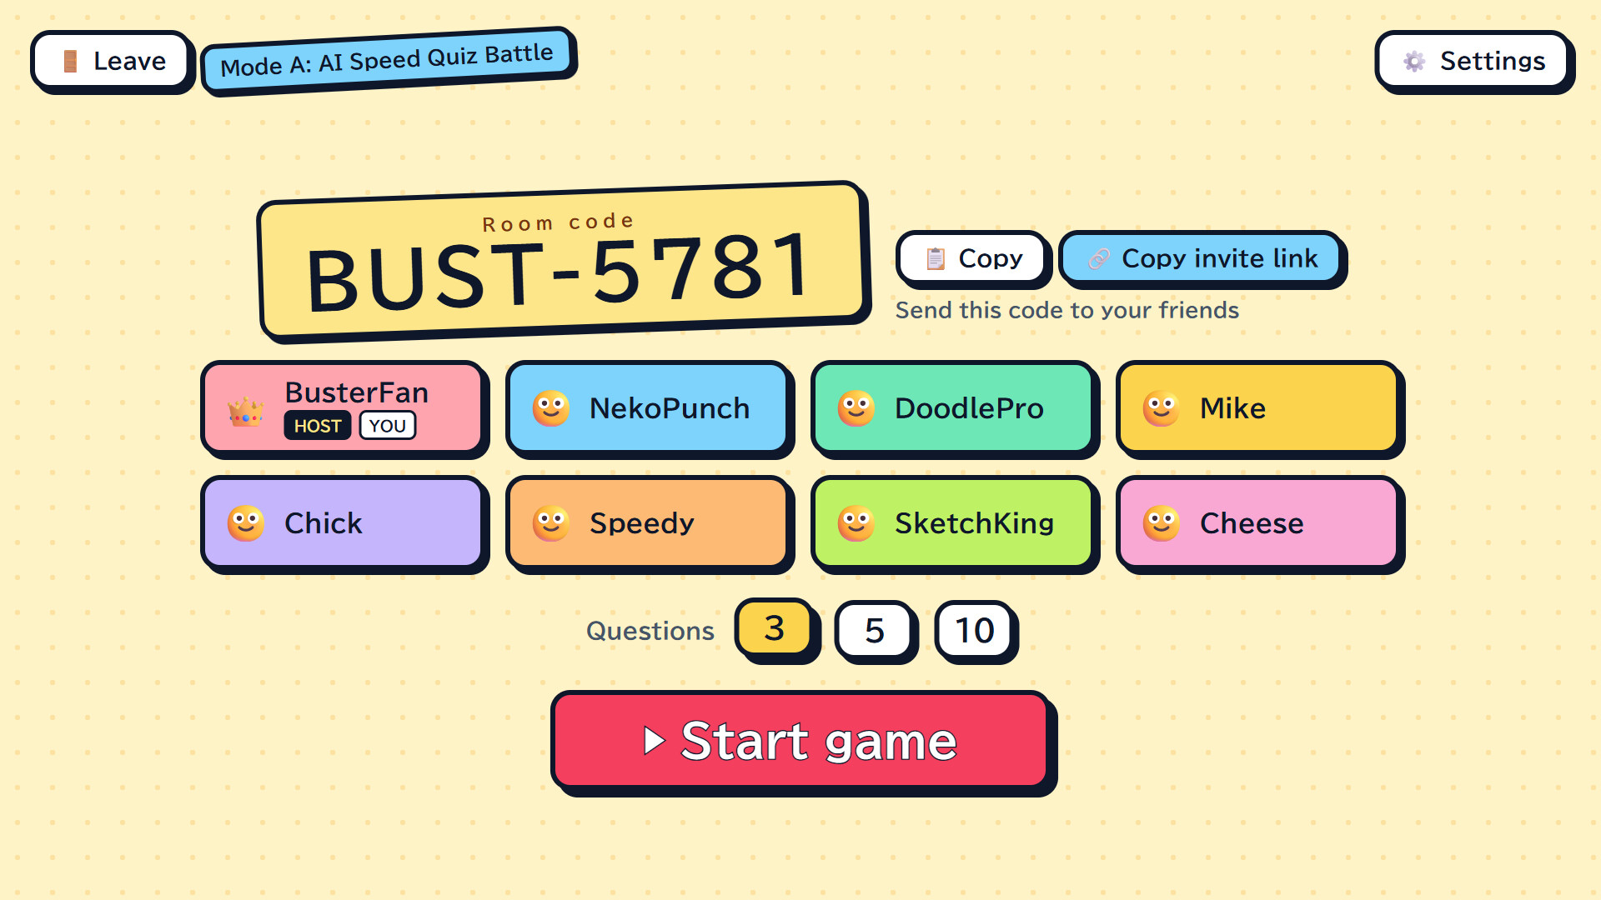Viewport: 1601px width, 900px height.
Task: Click BusterFan's crown host icon
Action: (x=246, y=412)
